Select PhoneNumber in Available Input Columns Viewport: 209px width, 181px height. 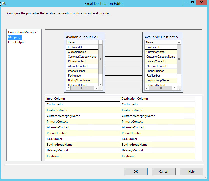pyautogui.click(x=82, y=71)
